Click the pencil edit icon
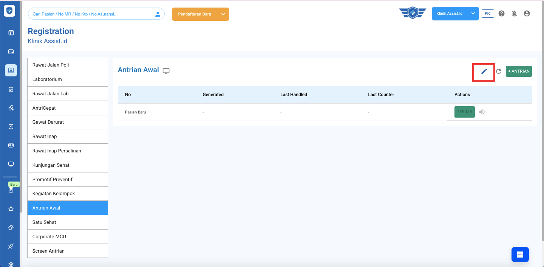This screenshot has width=544, height=267. [x=484, y=71]
